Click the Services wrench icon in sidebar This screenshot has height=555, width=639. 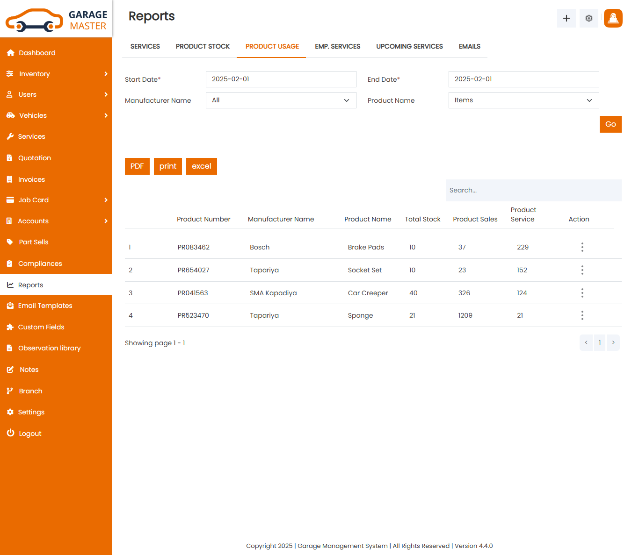(10, 136)
